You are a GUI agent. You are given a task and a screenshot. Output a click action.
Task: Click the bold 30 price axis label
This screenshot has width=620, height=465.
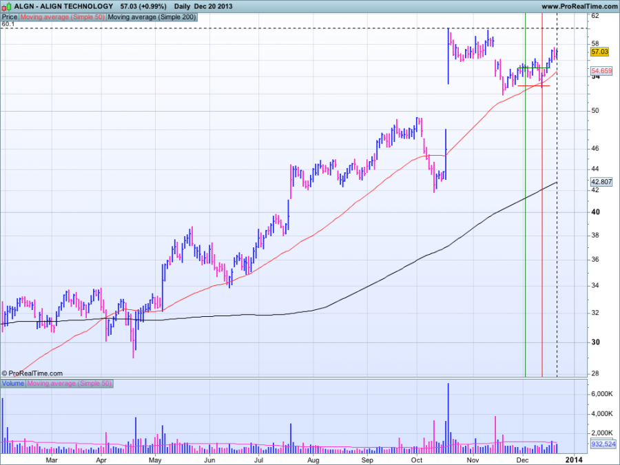(595, 342)
